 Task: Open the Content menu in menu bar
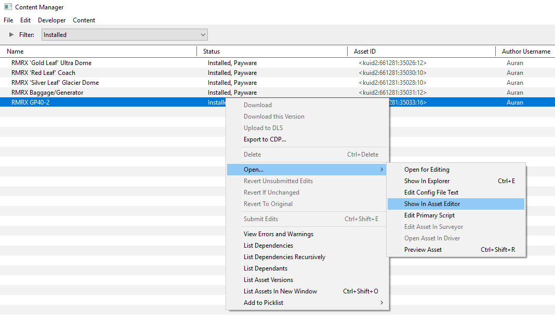84,20
